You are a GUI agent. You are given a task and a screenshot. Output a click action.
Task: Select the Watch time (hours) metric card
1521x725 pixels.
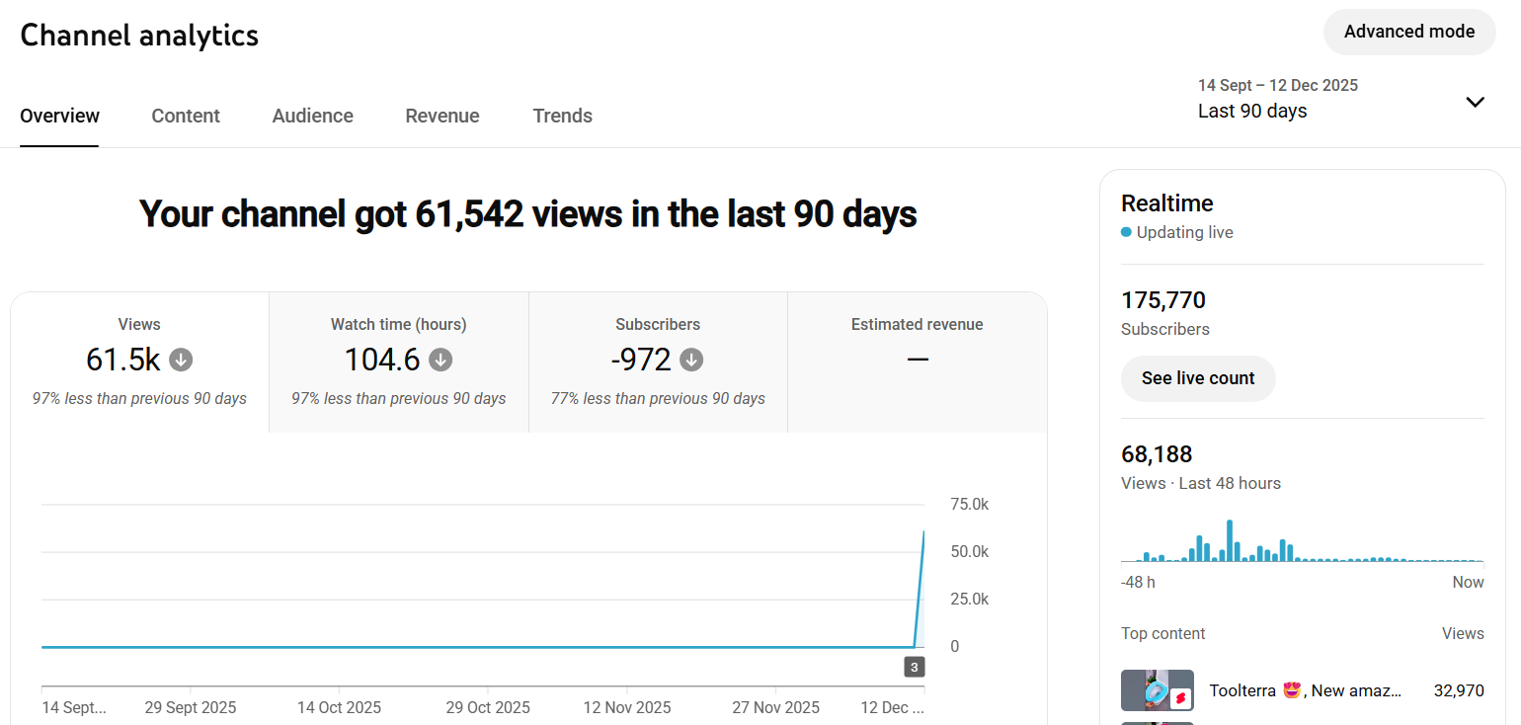click(x=399, y=362)
